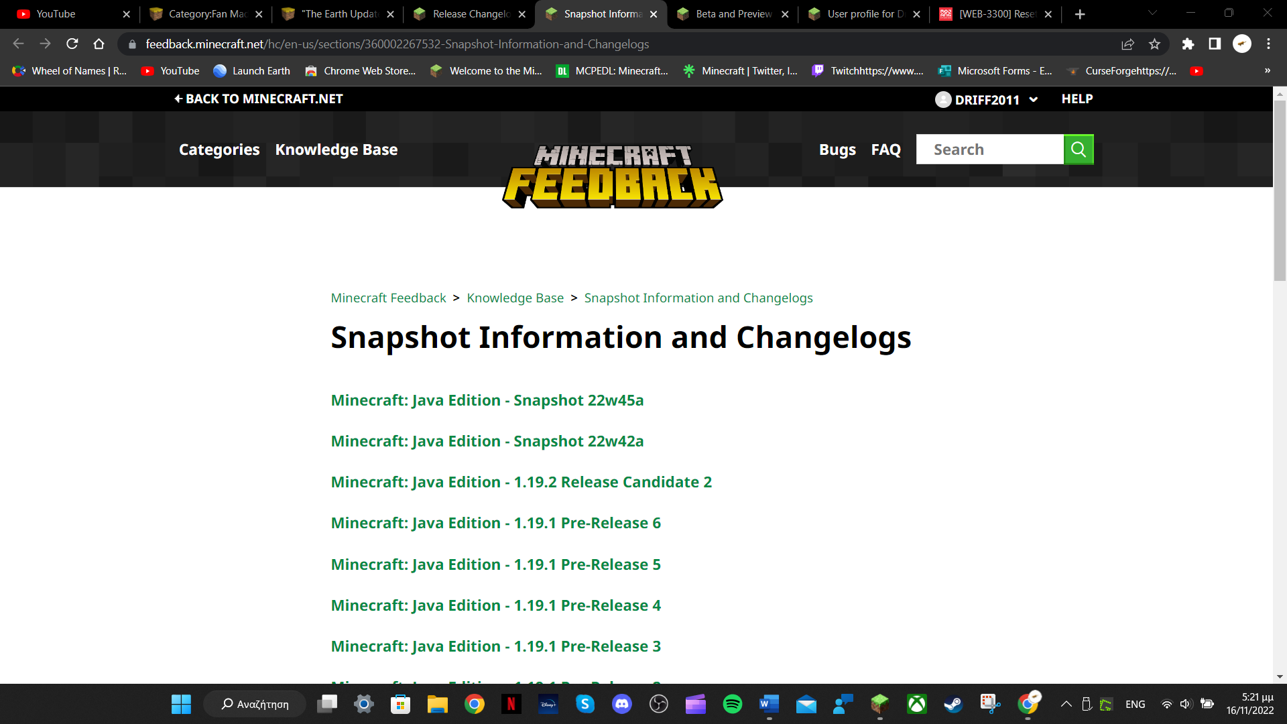The height and width of the screenshot is (724, 1287).
Task: Click the page vertical scrollbar
Action: pyautogui.click(x=1280, y=191)
